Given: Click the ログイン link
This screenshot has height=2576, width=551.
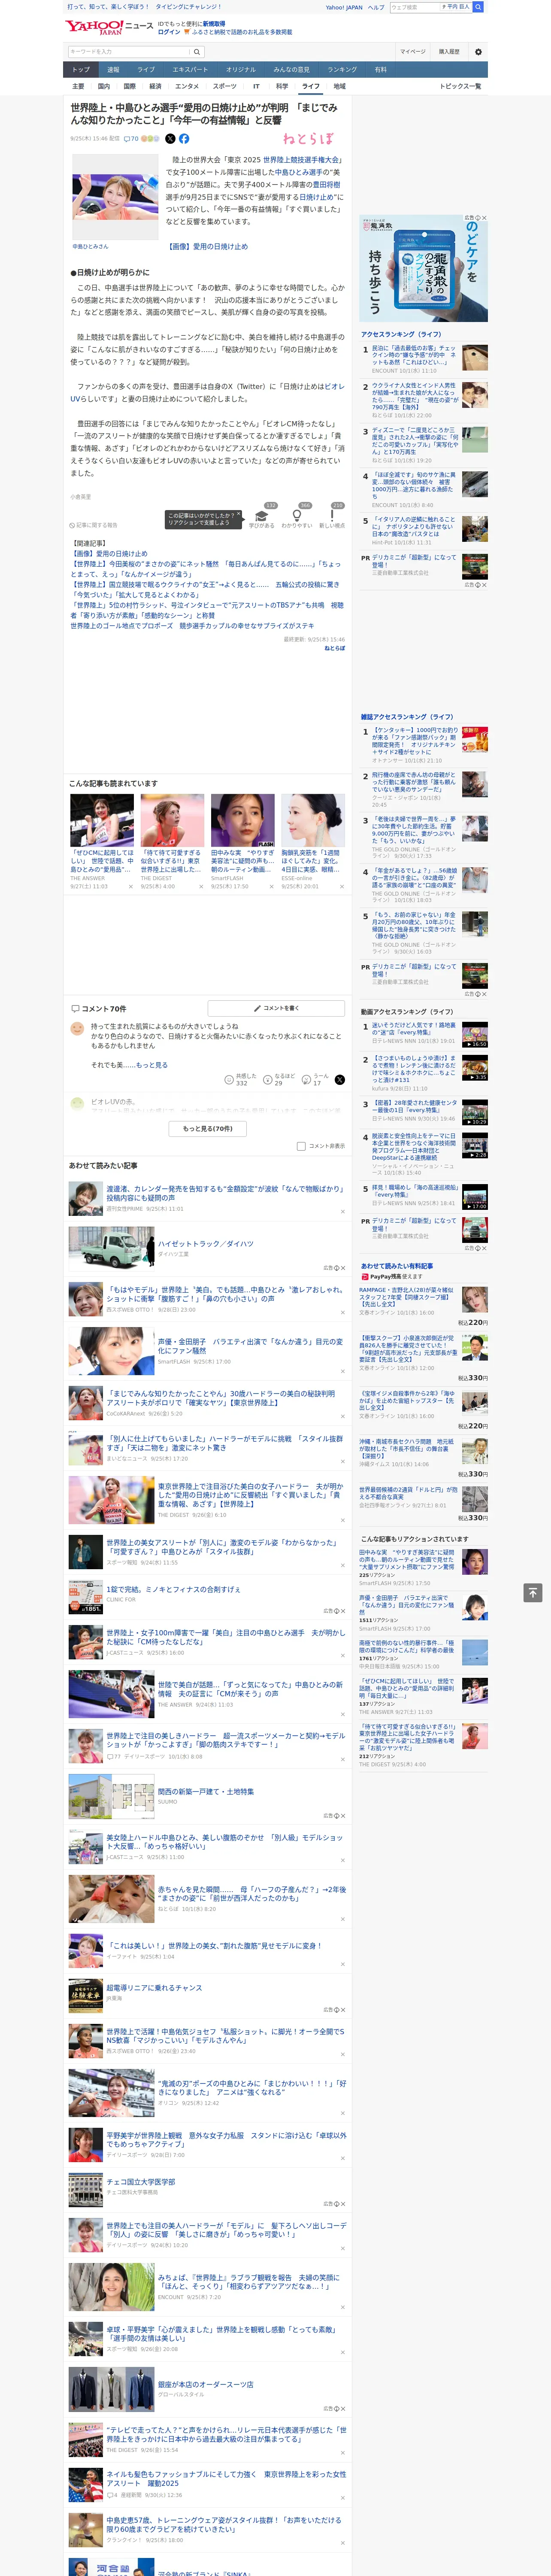Looking at the screenshot, I should [x=169, y=32].
